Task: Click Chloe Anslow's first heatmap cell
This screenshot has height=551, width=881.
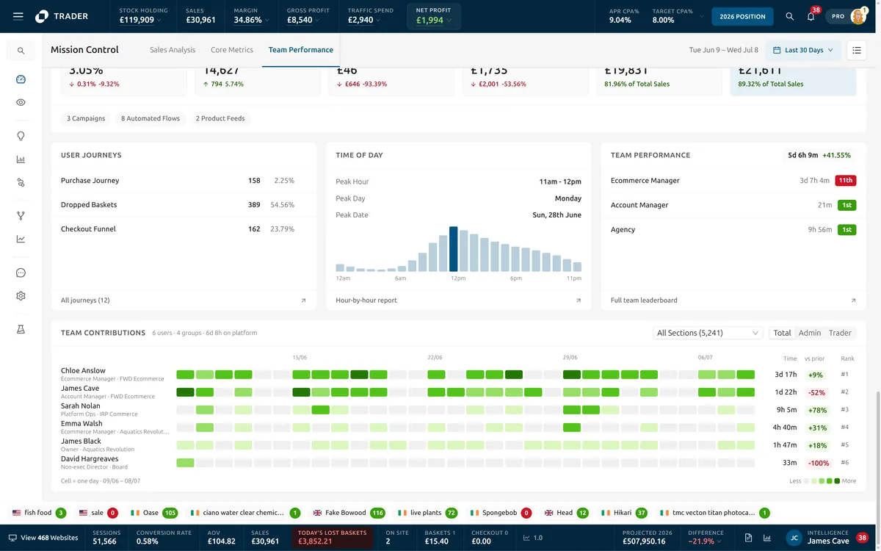Action: pyautogui.click(x=186, y=375)
